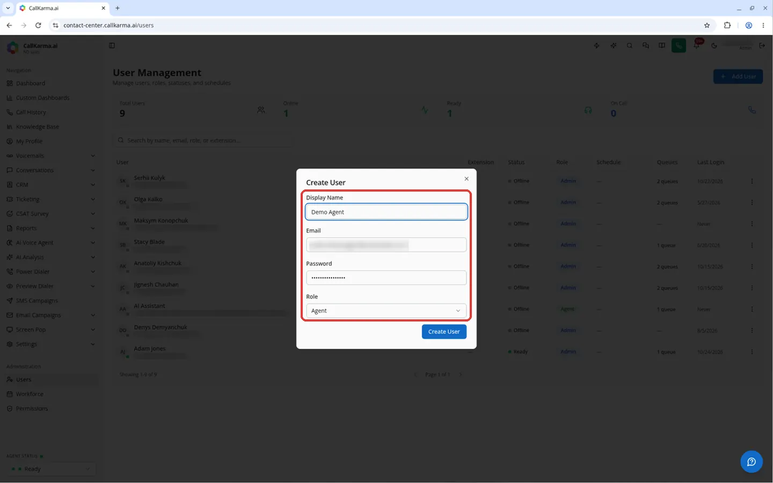
Task: Click the Password field
Action: [386, 278]
